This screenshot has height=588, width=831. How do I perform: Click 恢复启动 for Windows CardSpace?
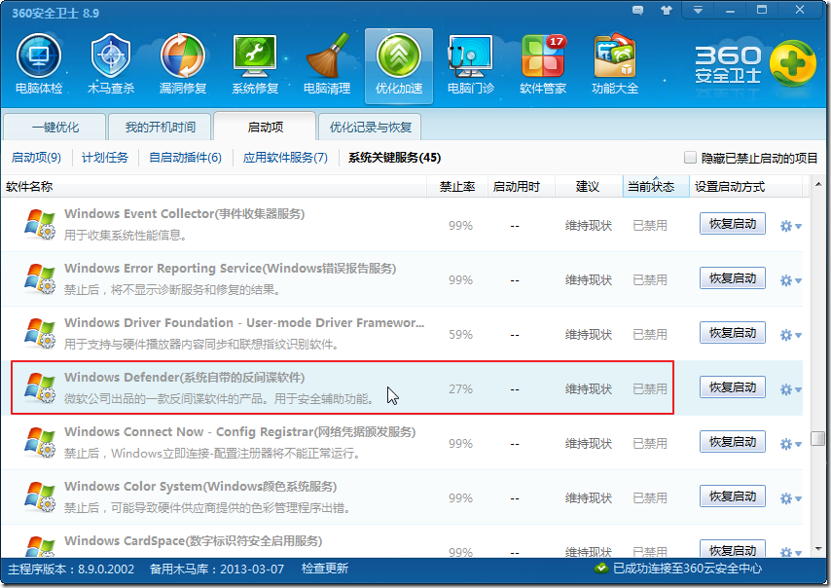(x=733, y=549)
